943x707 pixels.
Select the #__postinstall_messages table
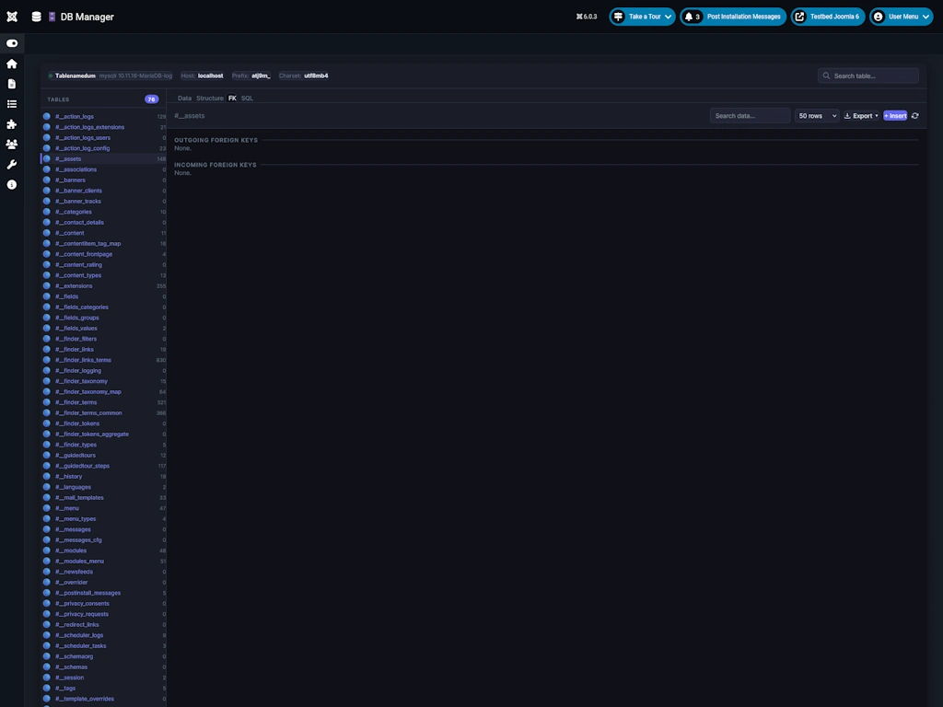coord(103,593)
